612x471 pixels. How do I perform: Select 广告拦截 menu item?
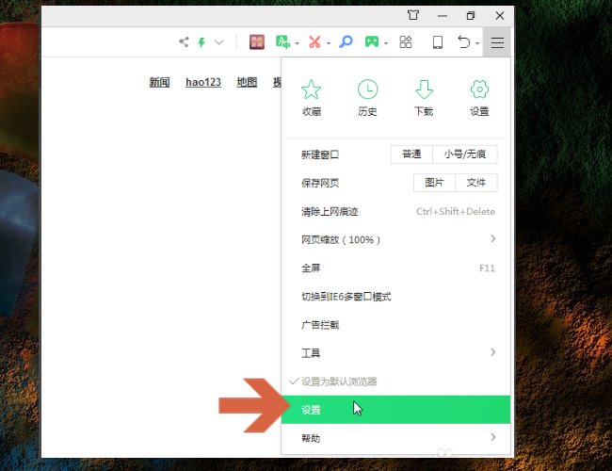[395, 325]
